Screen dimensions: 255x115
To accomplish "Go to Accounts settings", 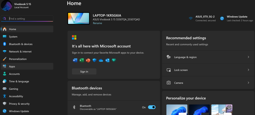I will pos(27,74).
